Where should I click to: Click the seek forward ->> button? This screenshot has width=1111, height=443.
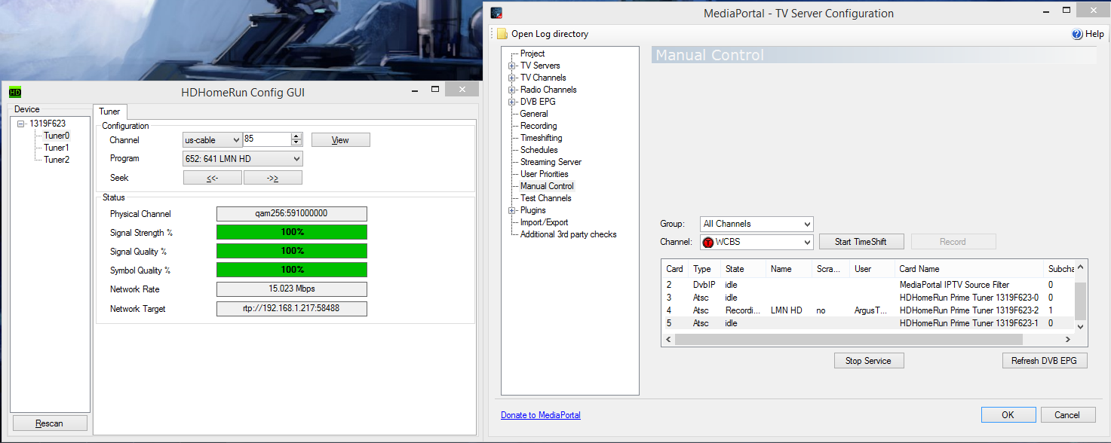[273, 178]
